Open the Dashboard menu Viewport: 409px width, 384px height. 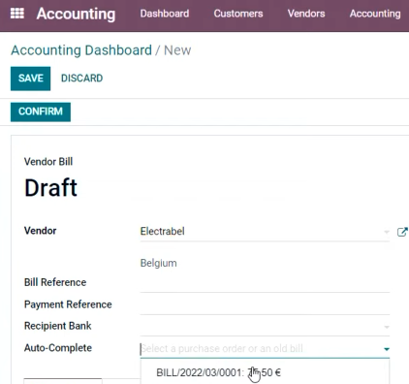tap(165, 14)
